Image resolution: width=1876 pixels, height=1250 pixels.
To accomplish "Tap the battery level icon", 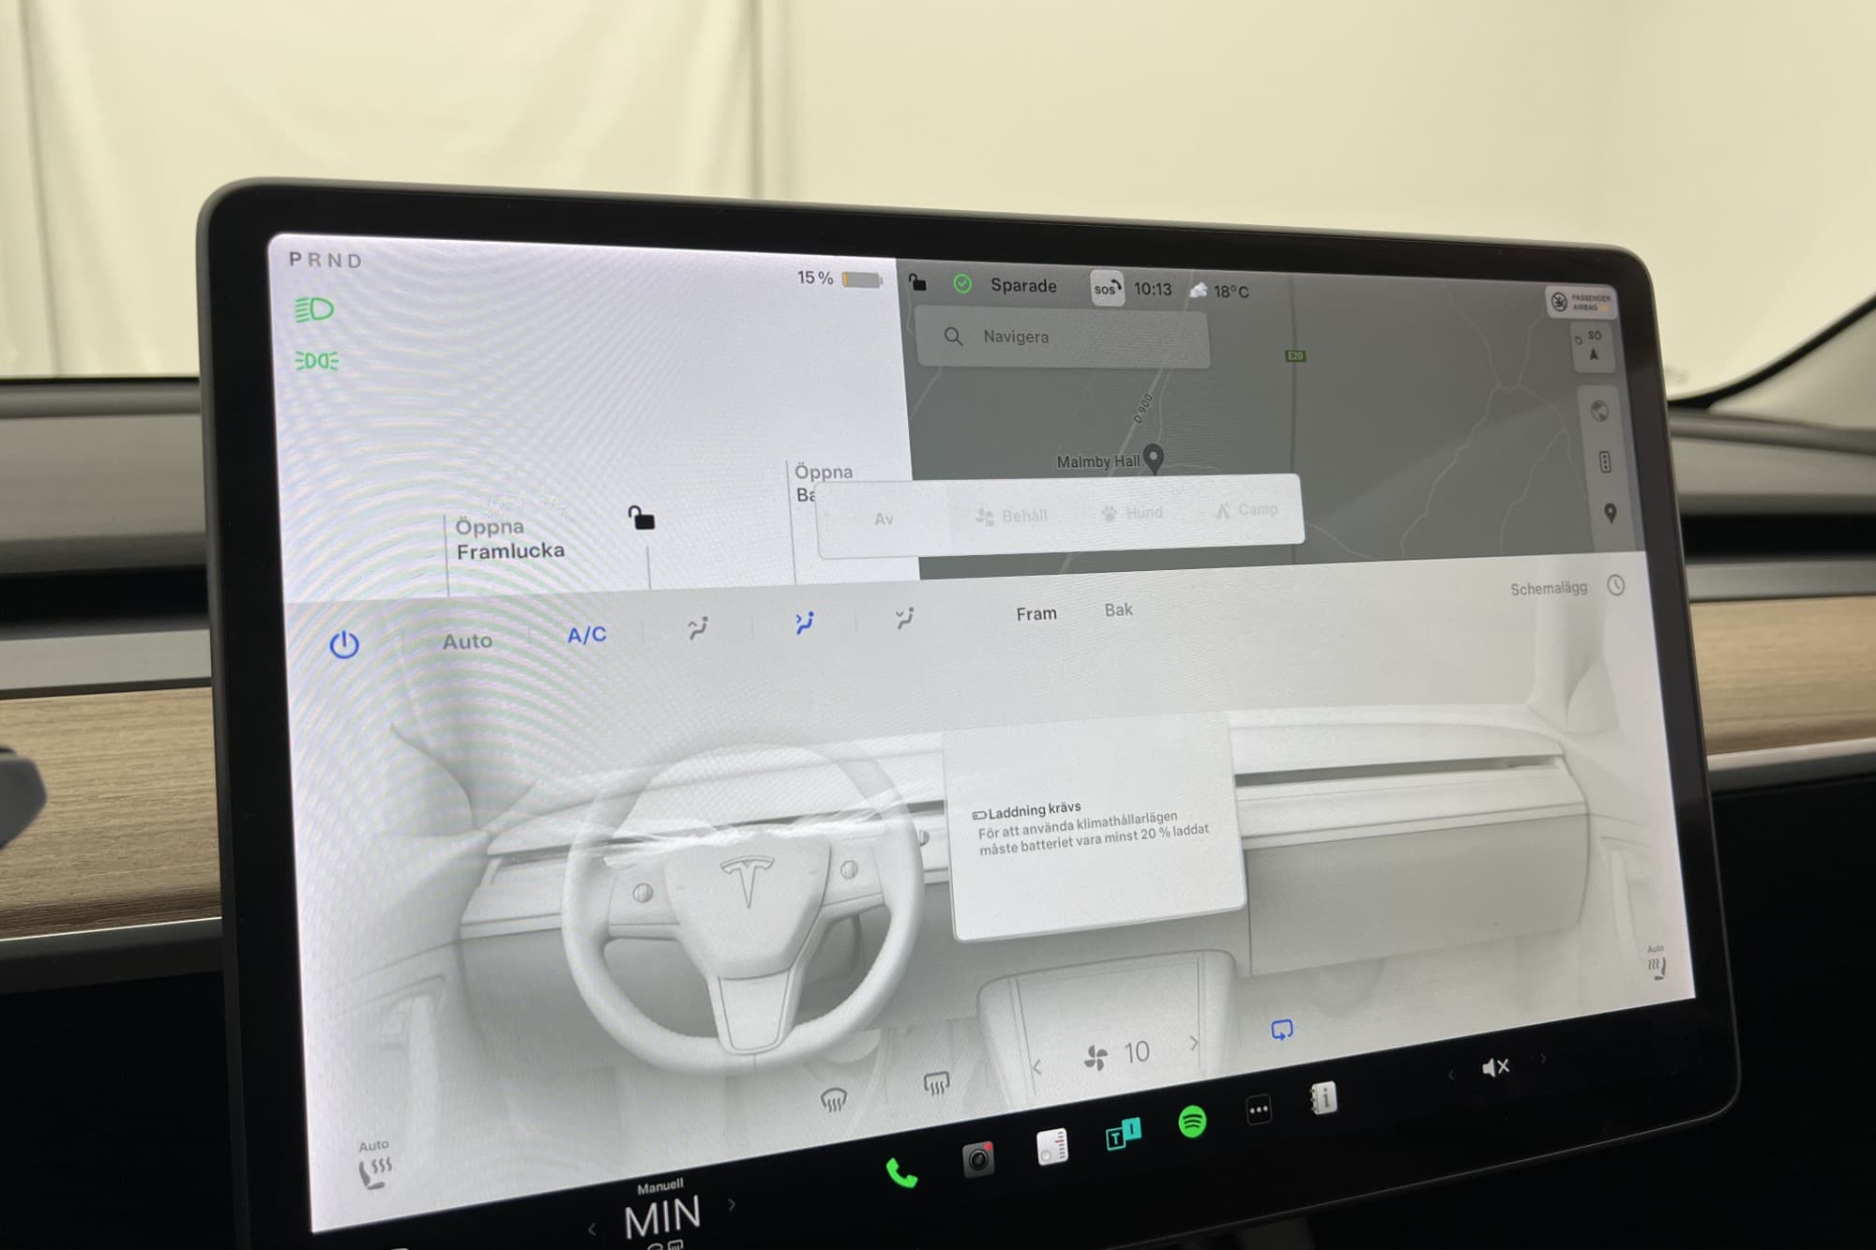I will pyautogui.click(x=861, y=279).
